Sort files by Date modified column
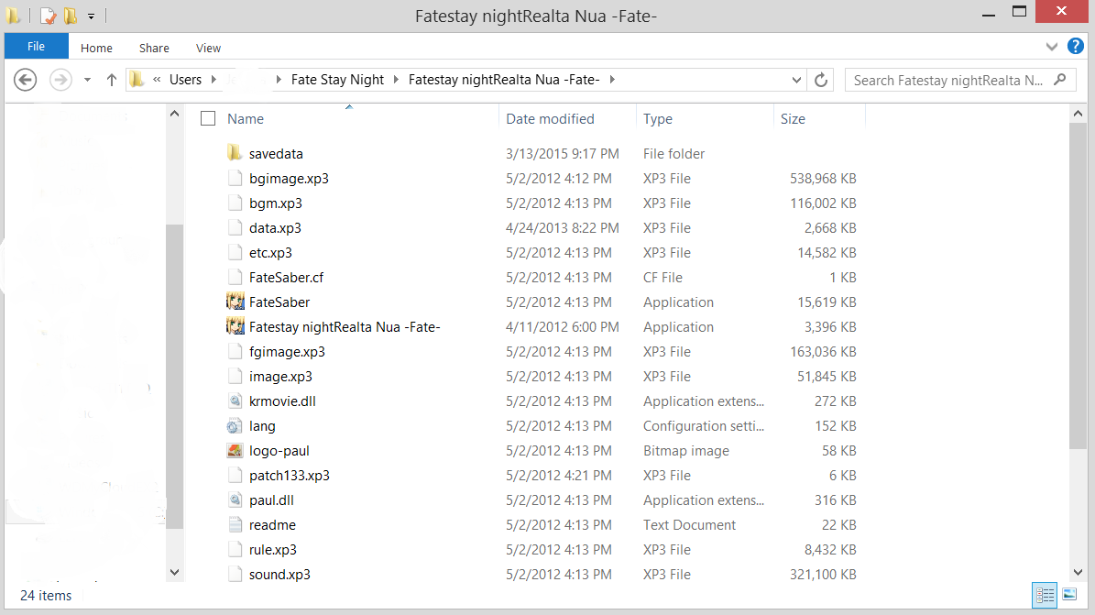 (x=551, y=119)
